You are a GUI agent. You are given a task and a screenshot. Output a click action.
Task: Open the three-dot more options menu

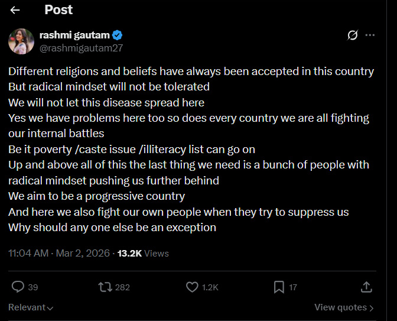tap(370, 35)
